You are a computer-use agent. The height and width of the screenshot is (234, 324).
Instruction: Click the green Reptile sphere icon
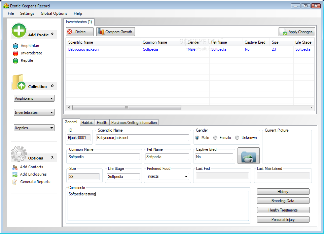pos(15,61)
